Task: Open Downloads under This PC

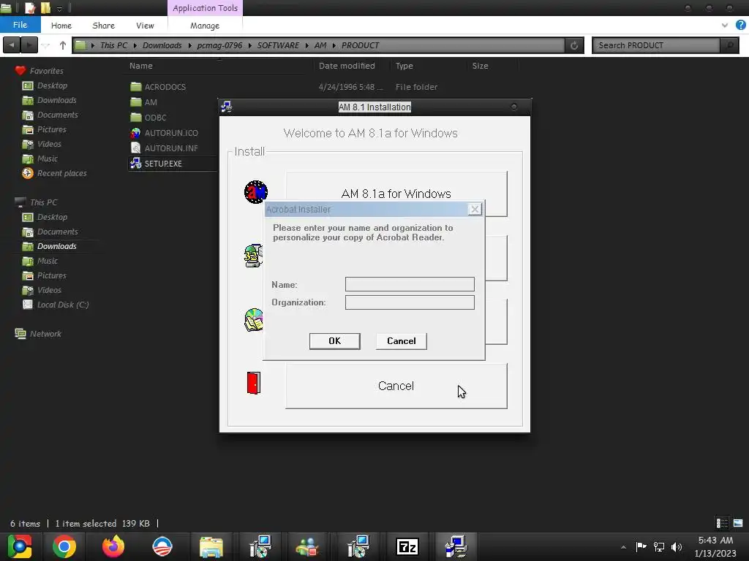Action: 57,246
